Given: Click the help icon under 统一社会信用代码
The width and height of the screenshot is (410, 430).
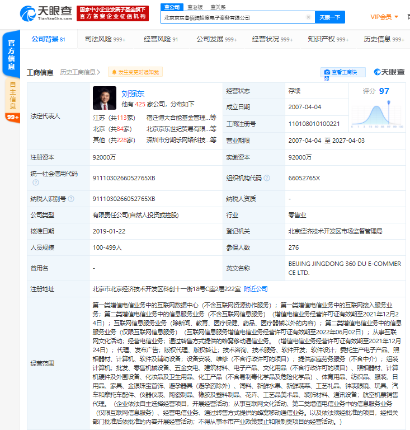Looking at the screenshot, I should pos(36,183).
